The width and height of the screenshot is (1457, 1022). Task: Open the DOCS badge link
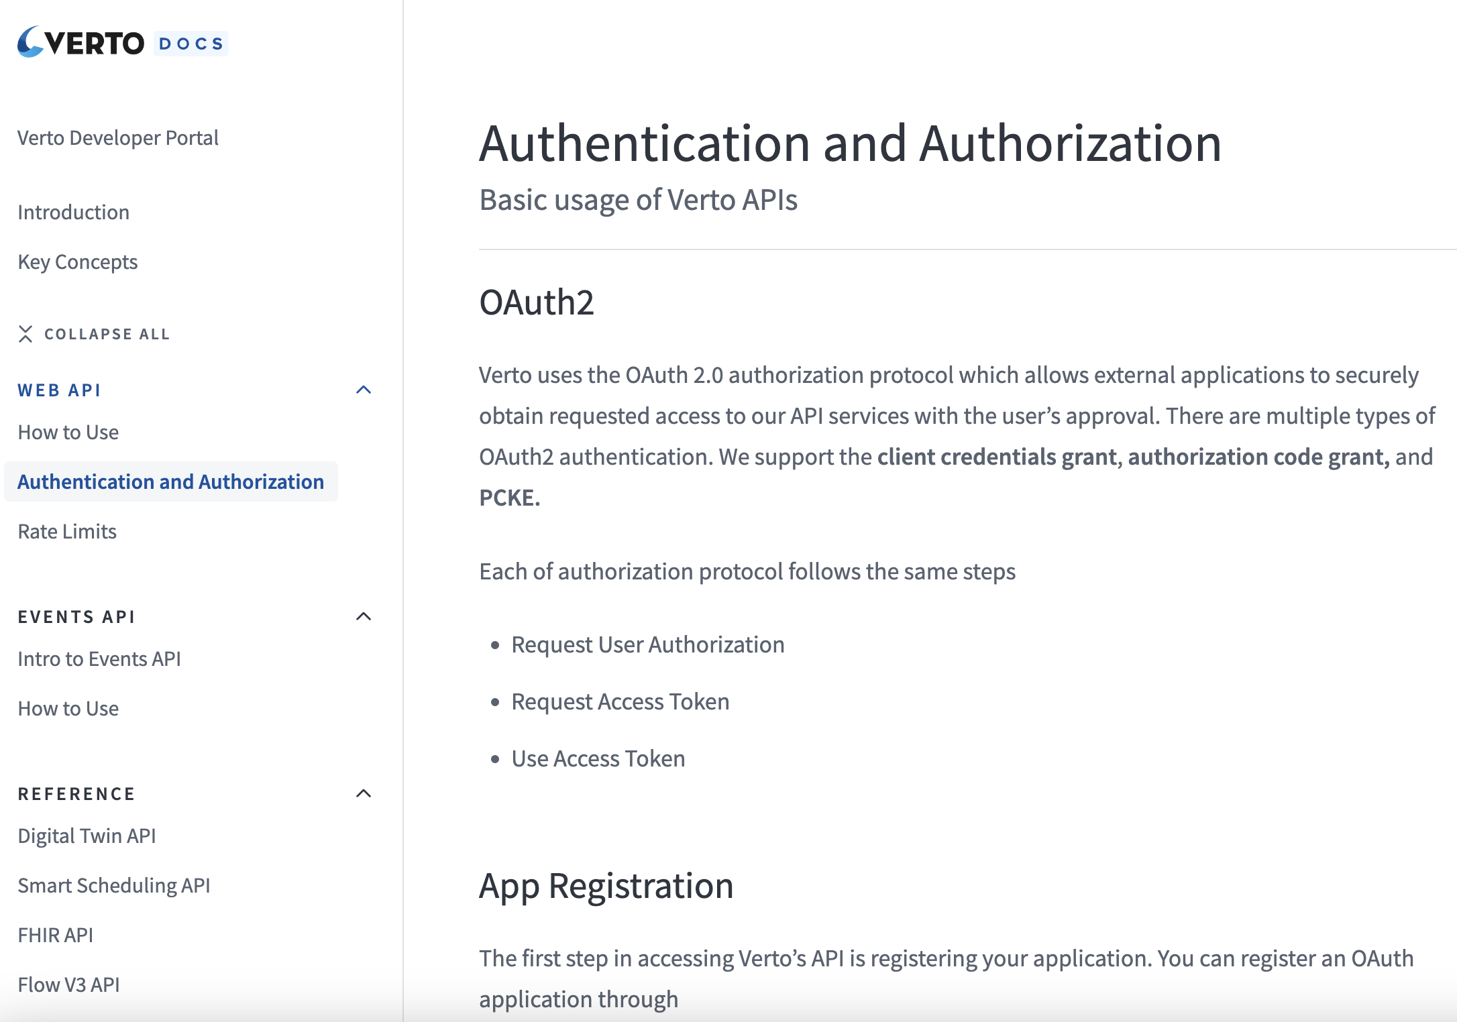click(191, 44)
